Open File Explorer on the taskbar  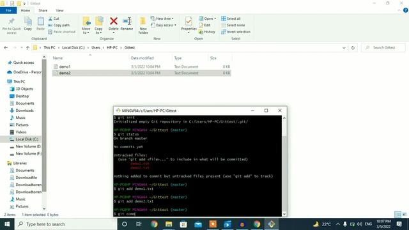click(169, 224)
